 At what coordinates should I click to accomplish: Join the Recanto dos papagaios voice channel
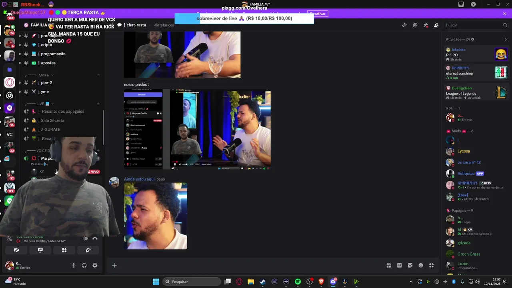(62, 111)
